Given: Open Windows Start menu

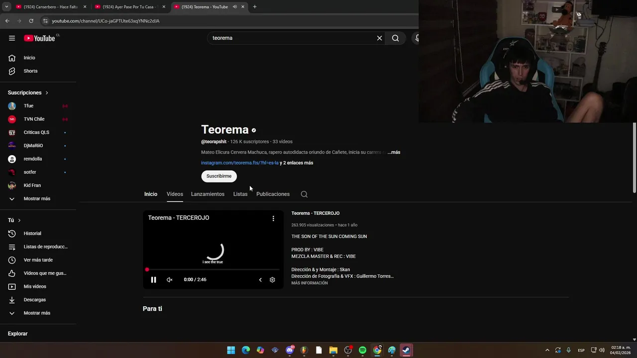Looking at the screenshot, I should point(231,350).
